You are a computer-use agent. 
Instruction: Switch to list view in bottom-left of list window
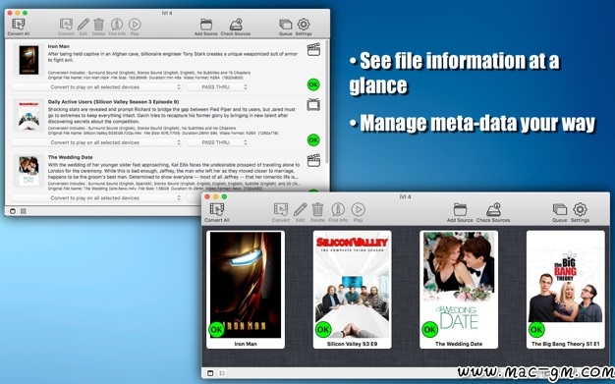click(13, 211)
